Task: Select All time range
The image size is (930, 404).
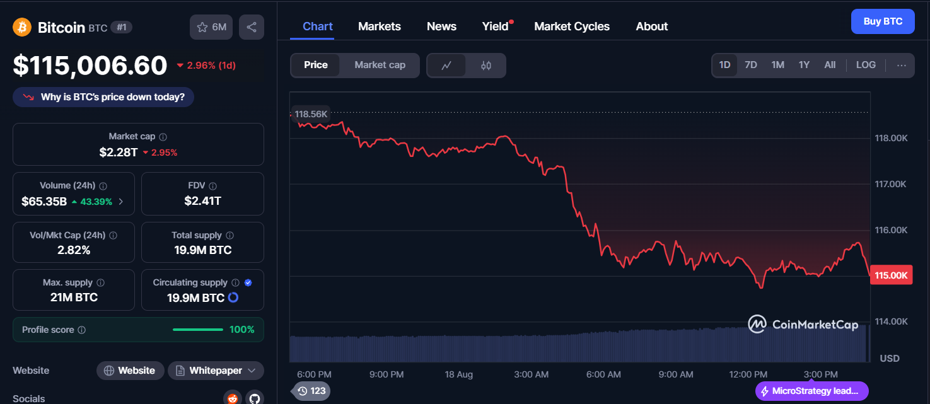Action: point(830,65)
